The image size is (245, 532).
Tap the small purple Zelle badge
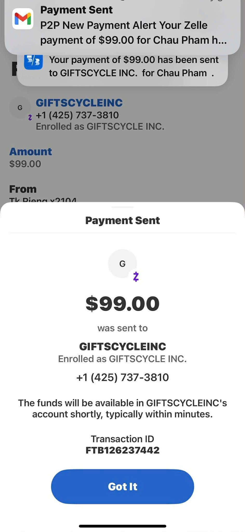[30, 117]
